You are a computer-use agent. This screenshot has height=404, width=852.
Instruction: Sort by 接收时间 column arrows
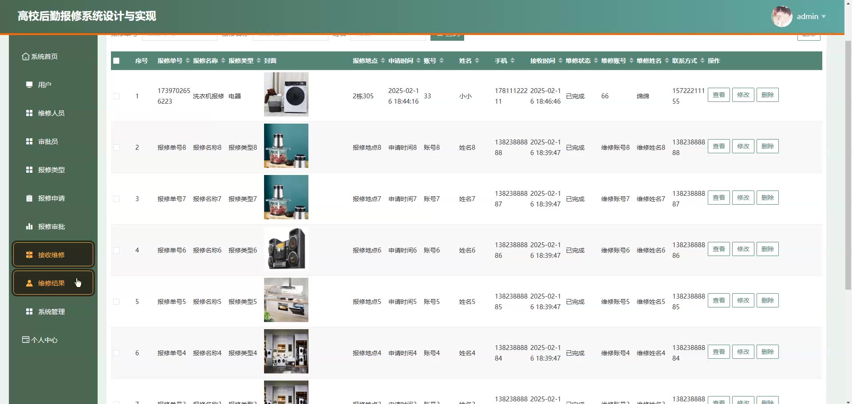560,61
